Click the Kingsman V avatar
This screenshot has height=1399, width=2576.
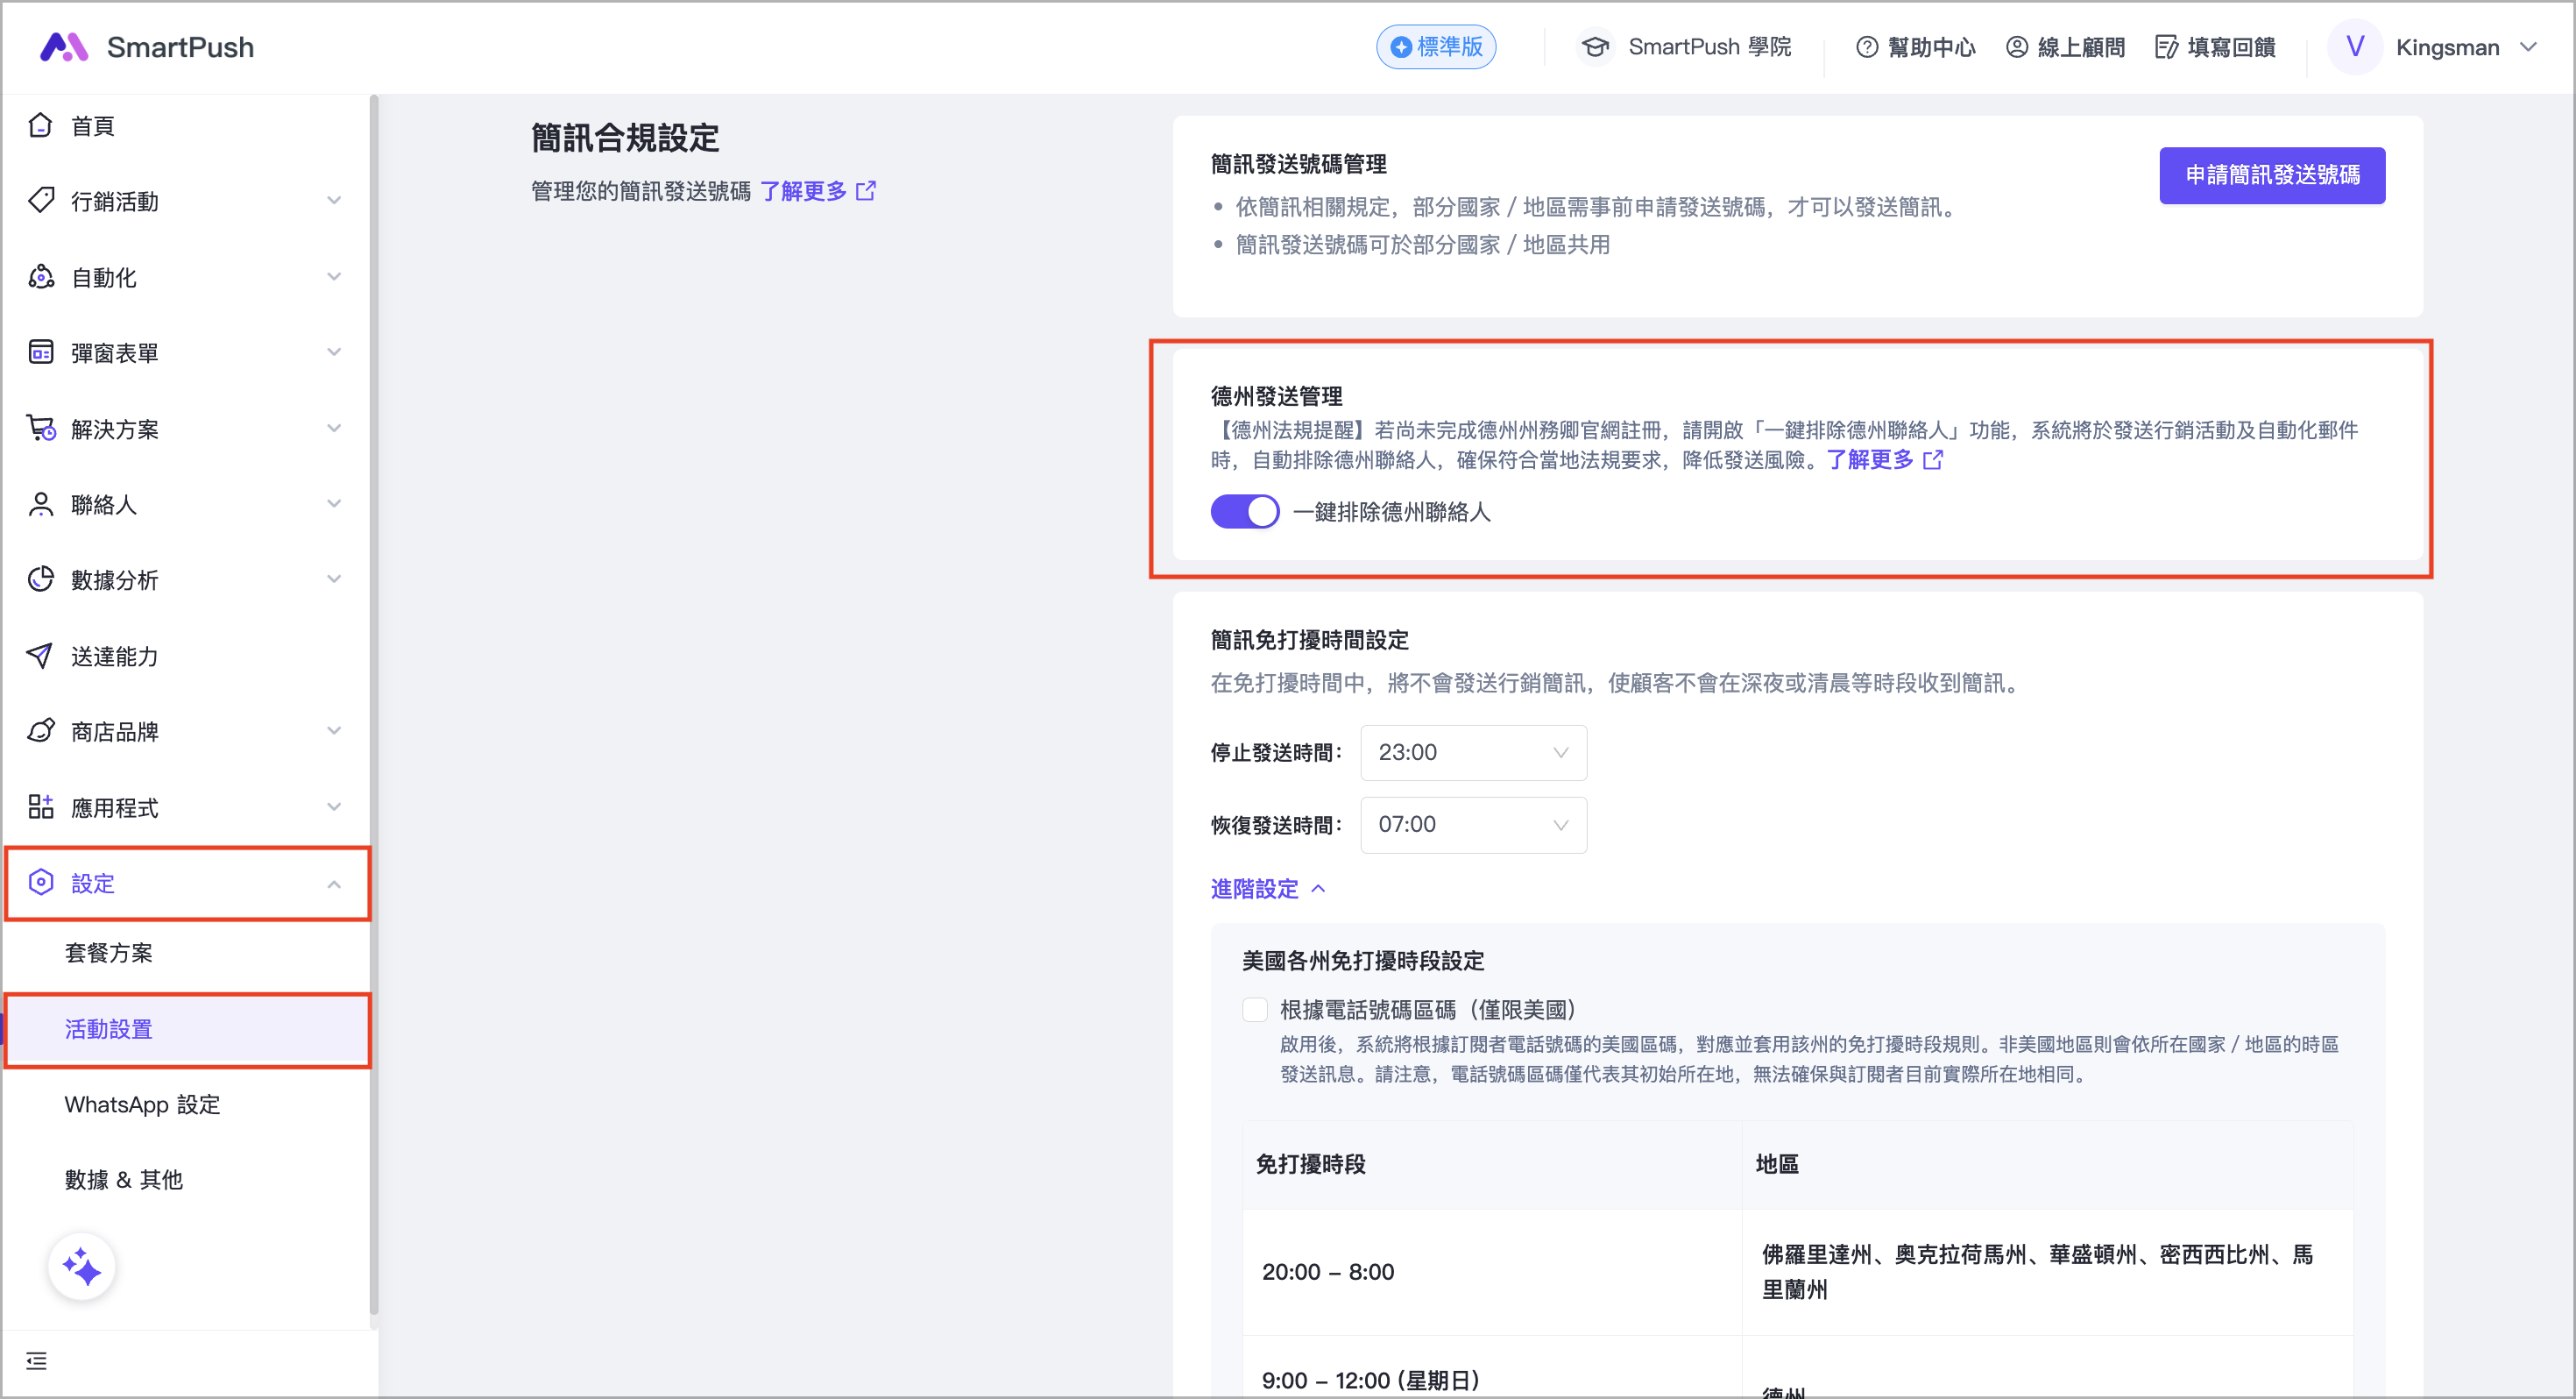coord(2355,47)
